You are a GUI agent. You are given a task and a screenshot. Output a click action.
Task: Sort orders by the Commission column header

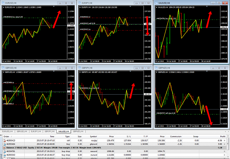(x=174, y=137)
